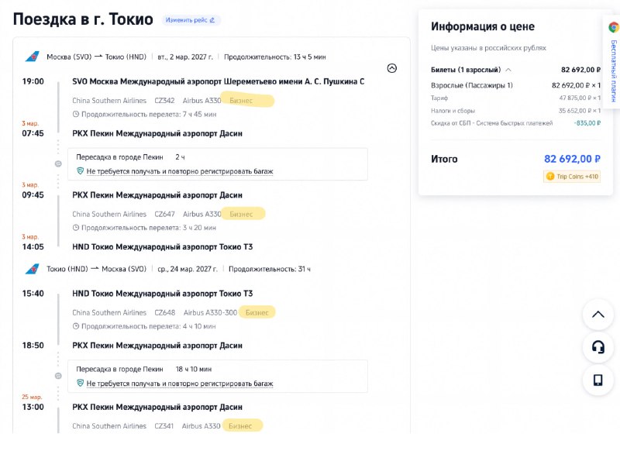Open the mobile app via the phone icon
Image resolution: width=620 pixels, height=451 pixels.
coord(598,380)
